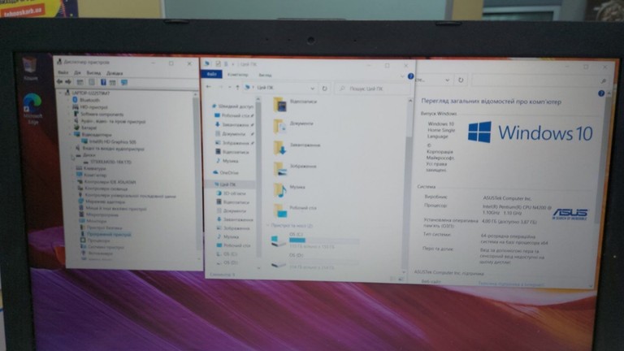
Task: Click the scan hardware monitor icon
Action: click(x=124, y=83)
